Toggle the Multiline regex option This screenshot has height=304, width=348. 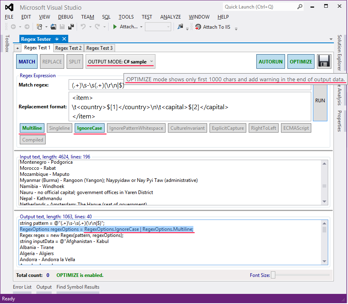pyautogui.click(x=32, y=128)
